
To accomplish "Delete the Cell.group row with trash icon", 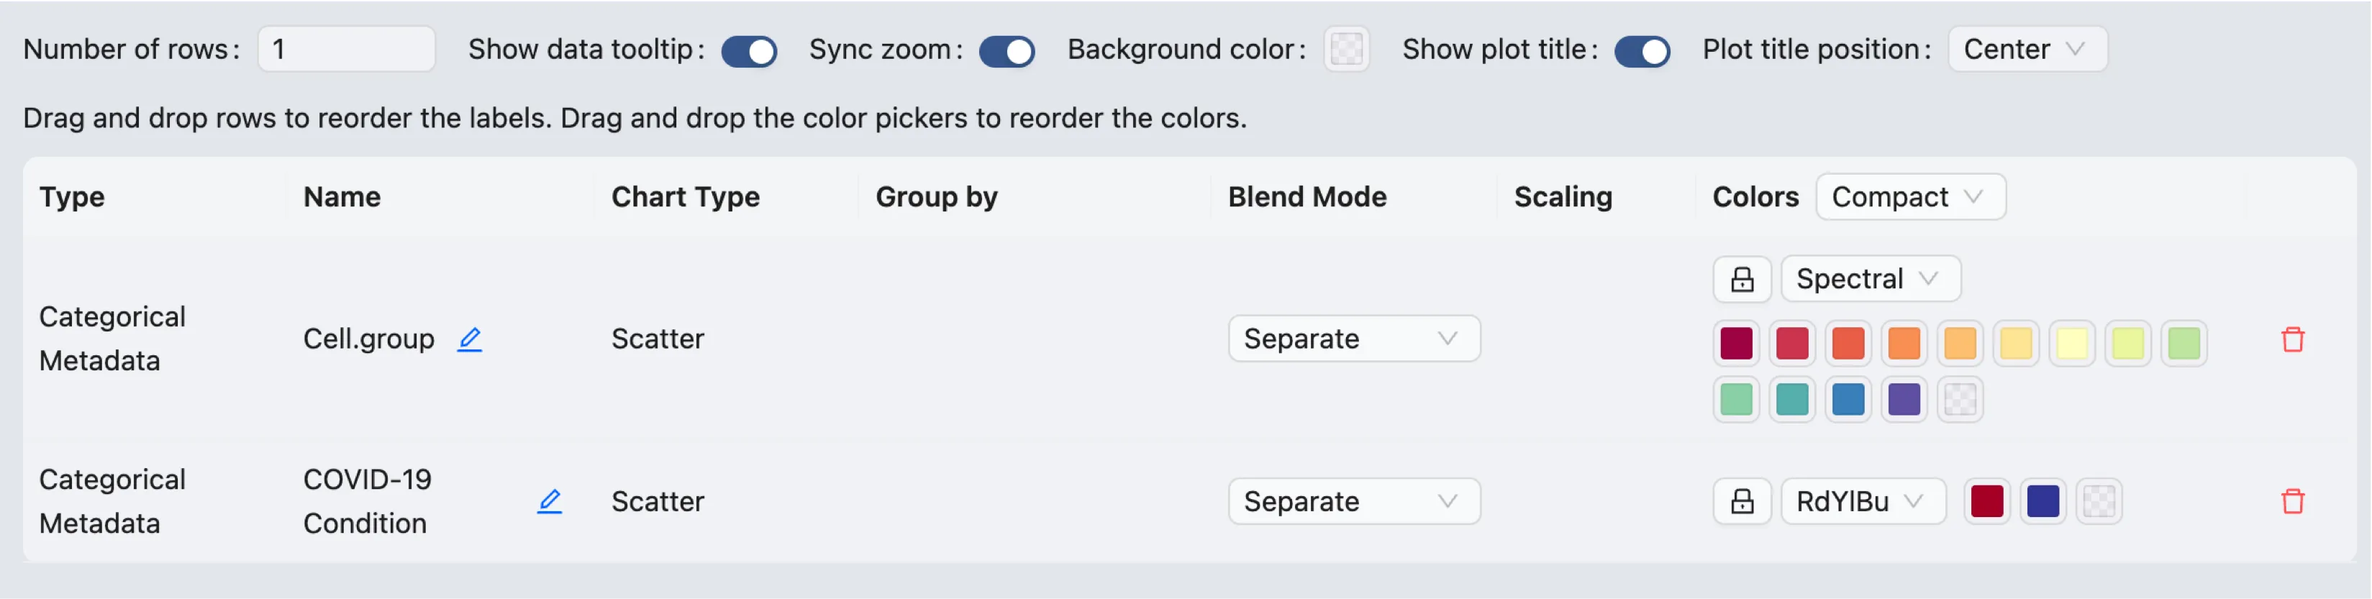I will point(2292,339).
